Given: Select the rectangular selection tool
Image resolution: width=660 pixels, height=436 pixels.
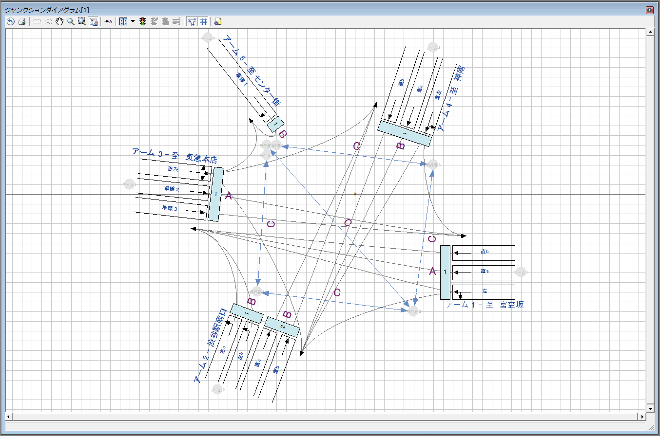Looking at the screenshot, I should pos(37,21).
